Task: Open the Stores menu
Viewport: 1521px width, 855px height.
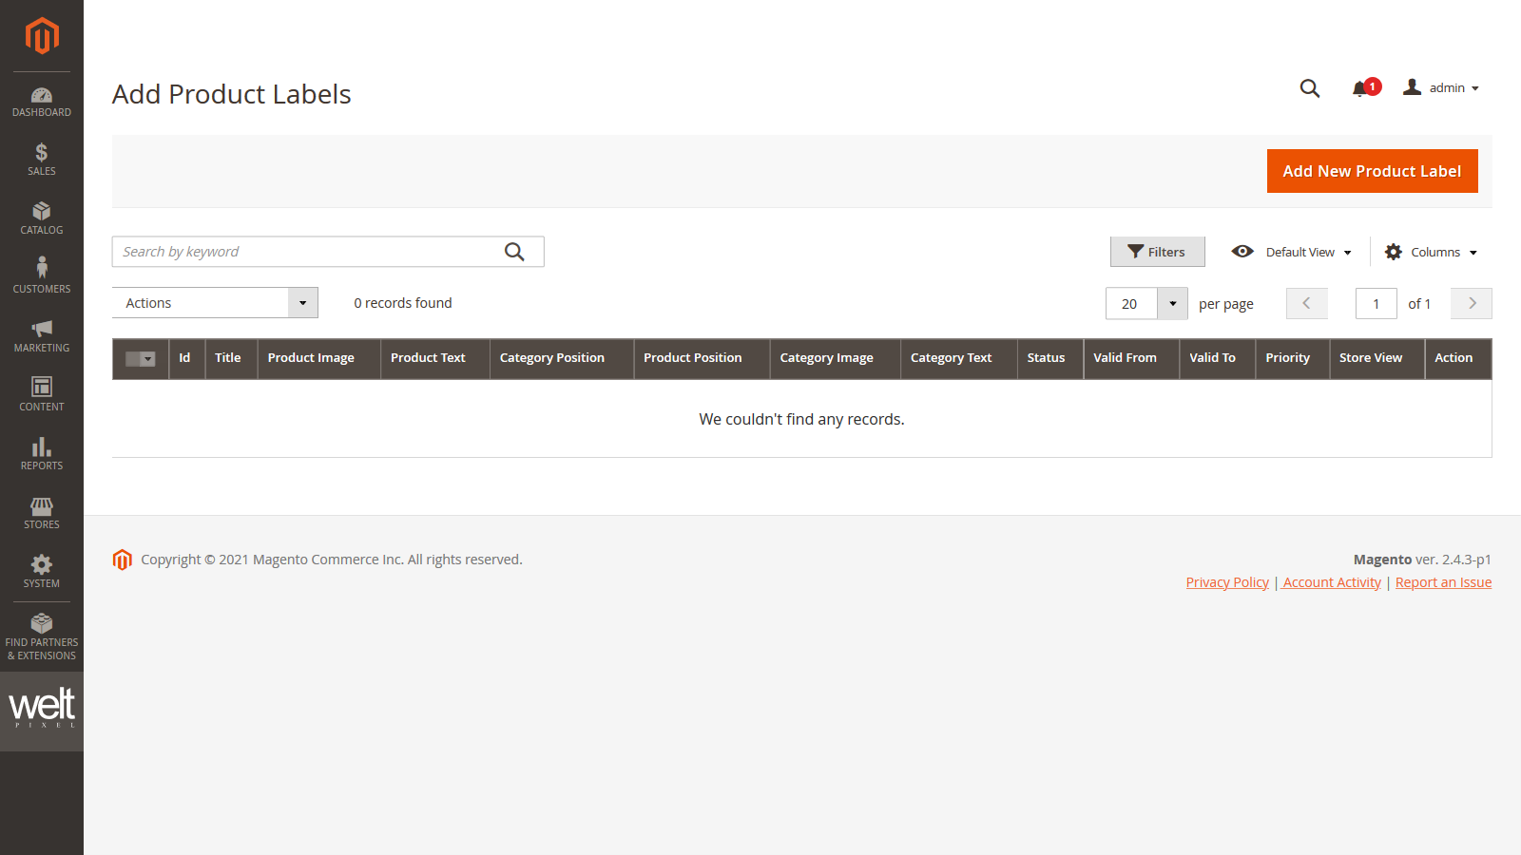Action: (42, 513)
